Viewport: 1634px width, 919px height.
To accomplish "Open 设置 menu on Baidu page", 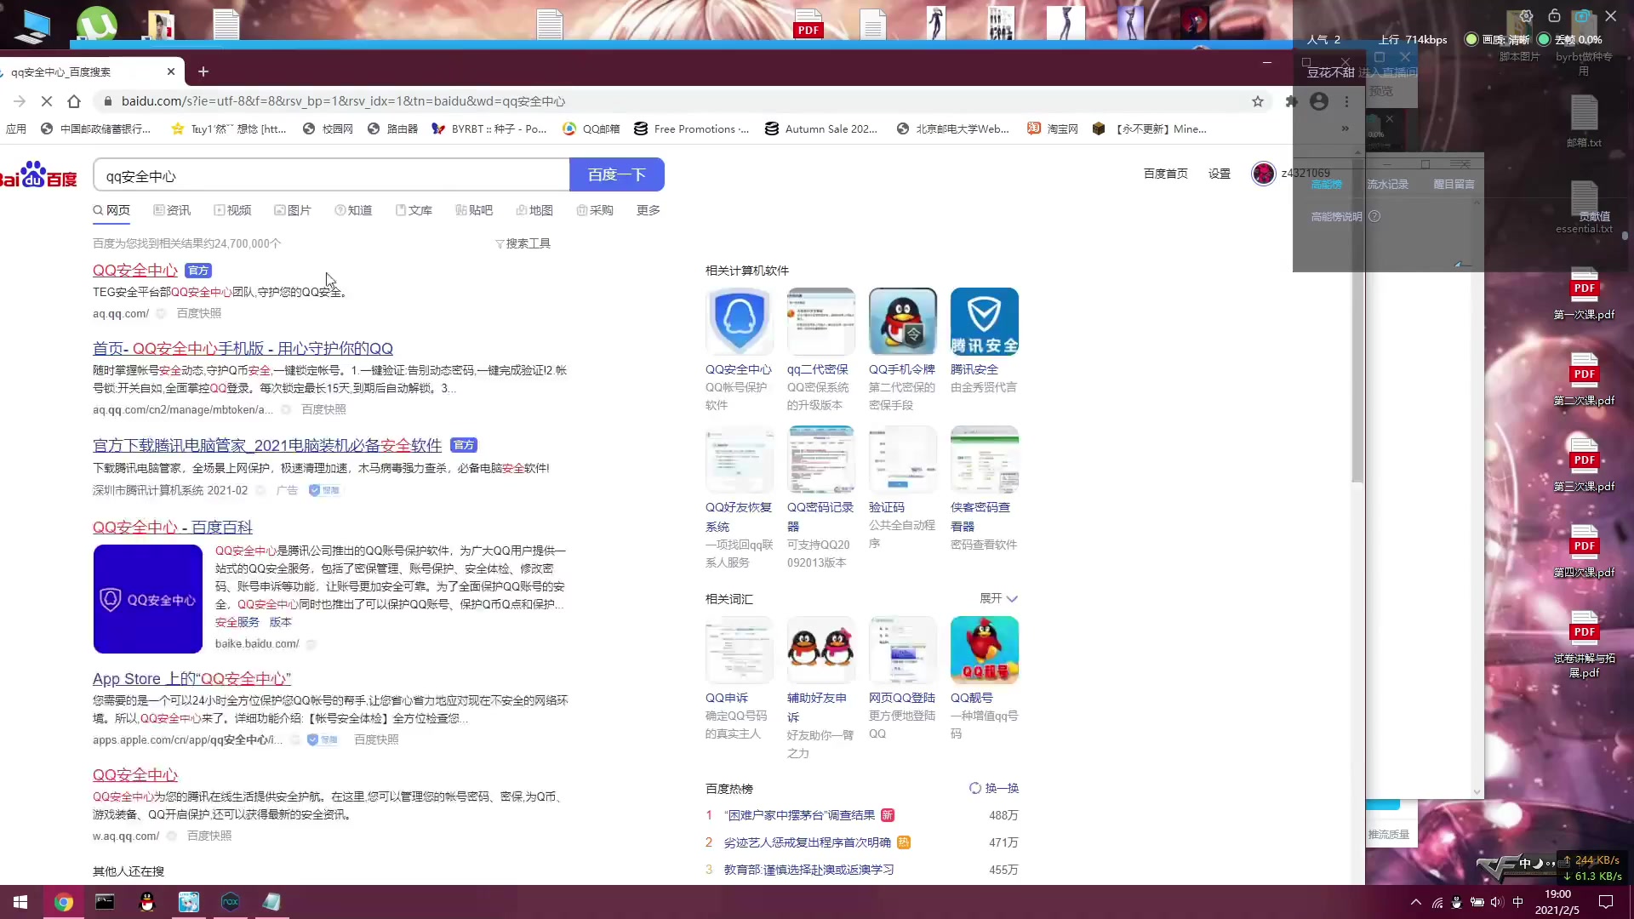I will point(1220,174).
